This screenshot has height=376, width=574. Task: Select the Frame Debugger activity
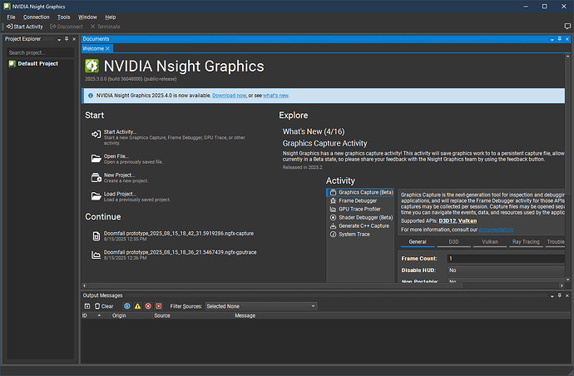click(357, 200)
